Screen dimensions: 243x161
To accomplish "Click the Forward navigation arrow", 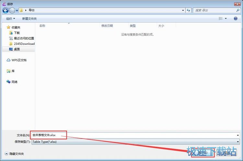I will [x=12, y=11].
